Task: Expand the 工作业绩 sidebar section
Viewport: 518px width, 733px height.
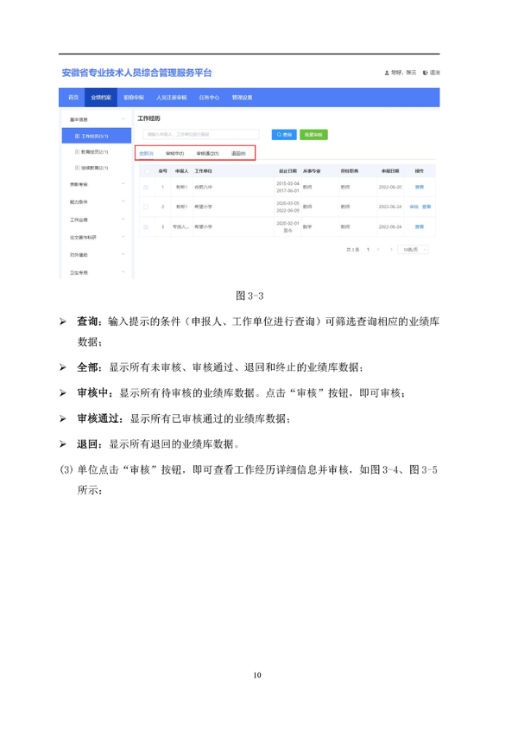Action: click(123, 220)
